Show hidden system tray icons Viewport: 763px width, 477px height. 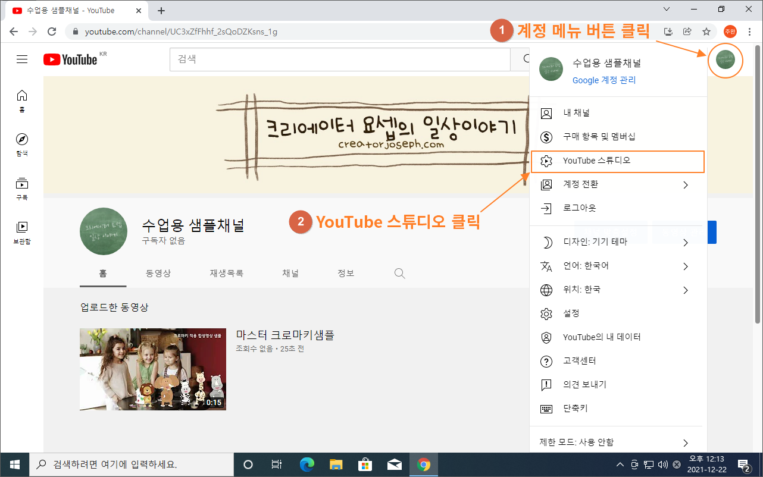[620, 465]
